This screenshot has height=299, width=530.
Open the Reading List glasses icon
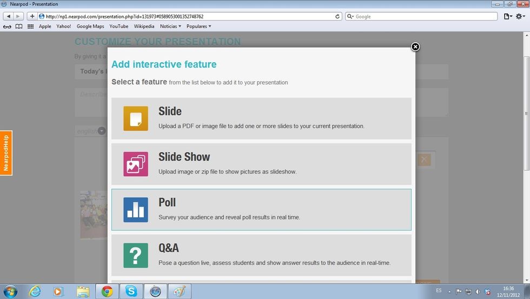(x=7, y=26)
